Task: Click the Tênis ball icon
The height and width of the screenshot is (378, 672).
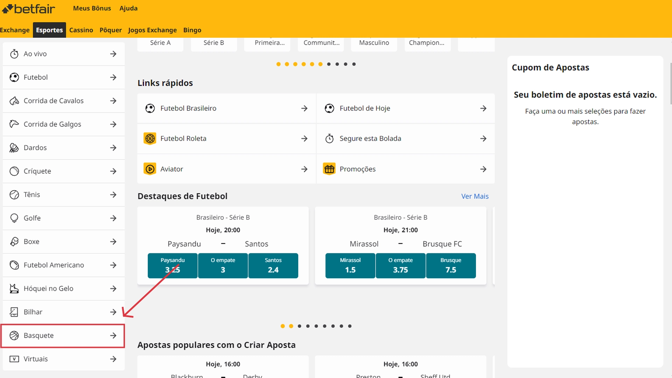Action: (x=14, y=195)
